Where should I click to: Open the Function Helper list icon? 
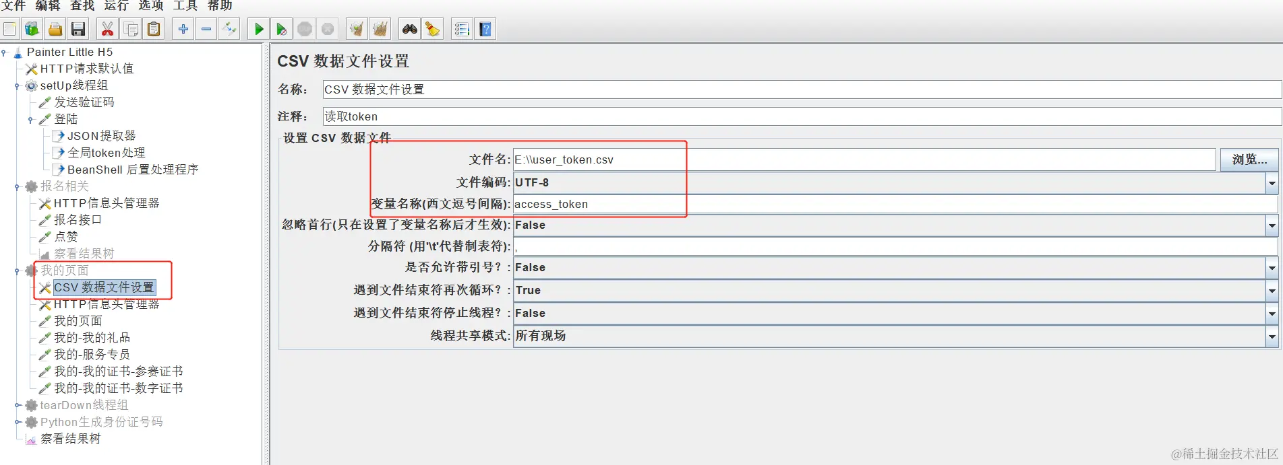click(462, 29)
